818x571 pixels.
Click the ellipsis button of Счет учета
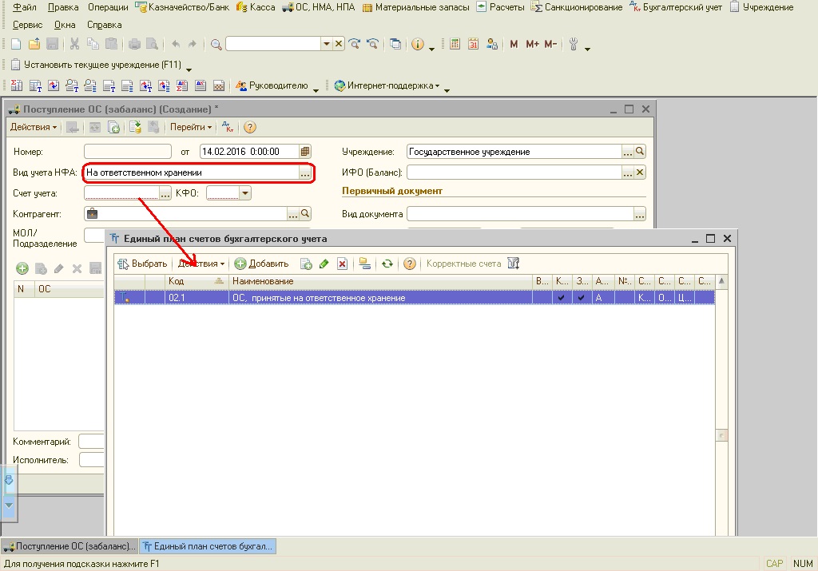click(165, 193)
